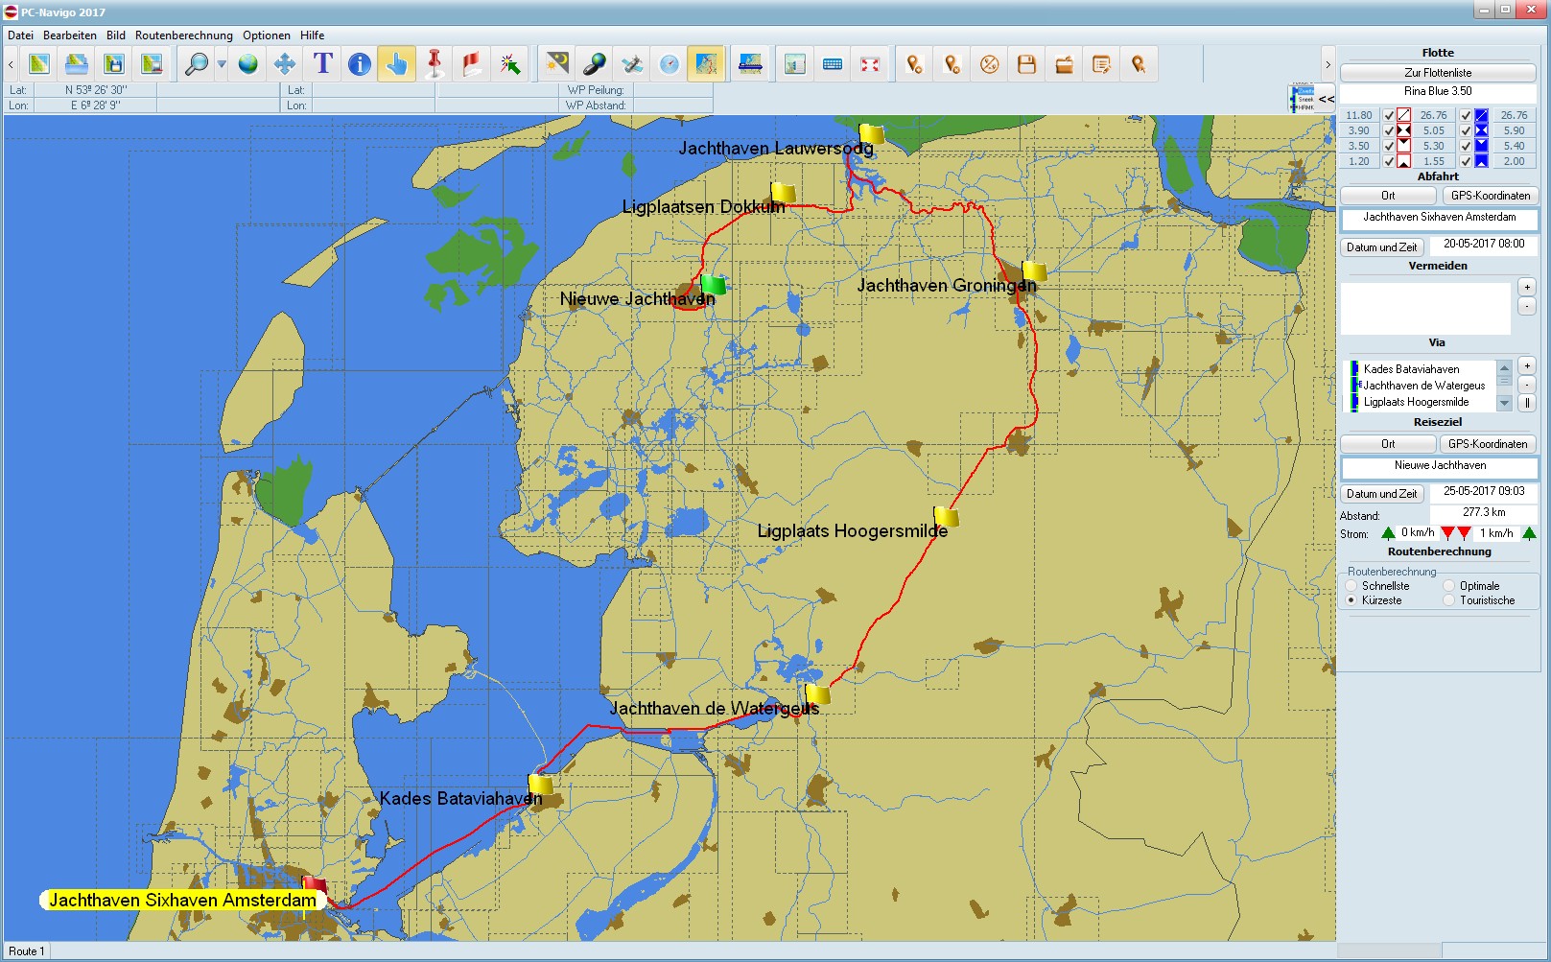Uncheck the first checkbox beside 11.80
The width and height of the screenshot is (1551, 962).
click(x=1389, y=115)
